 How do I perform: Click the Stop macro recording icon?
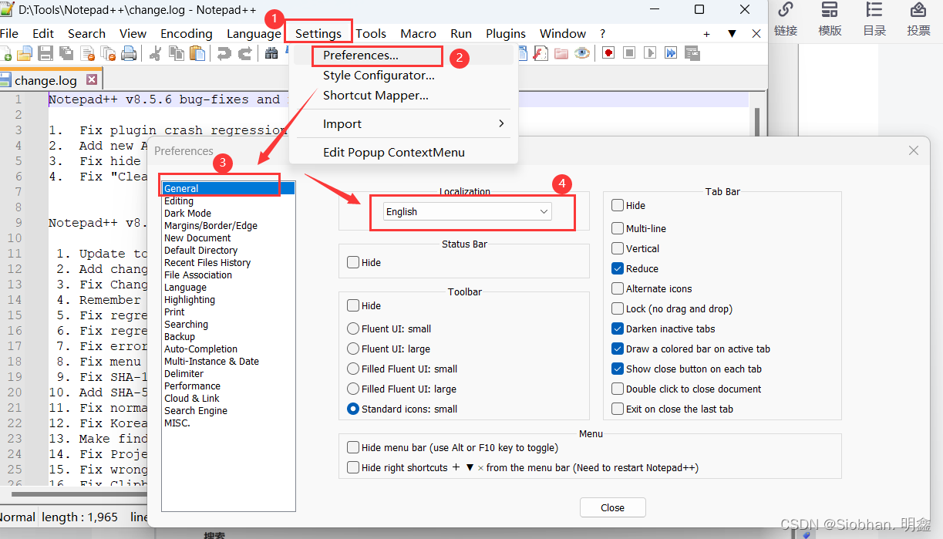[629, 53]
